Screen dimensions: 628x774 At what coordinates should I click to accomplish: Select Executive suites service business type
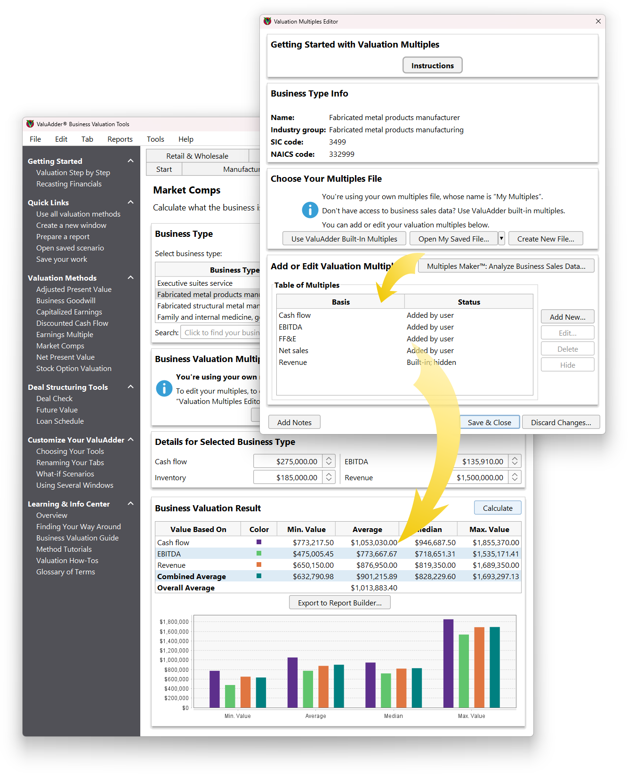tap(208, 283)
